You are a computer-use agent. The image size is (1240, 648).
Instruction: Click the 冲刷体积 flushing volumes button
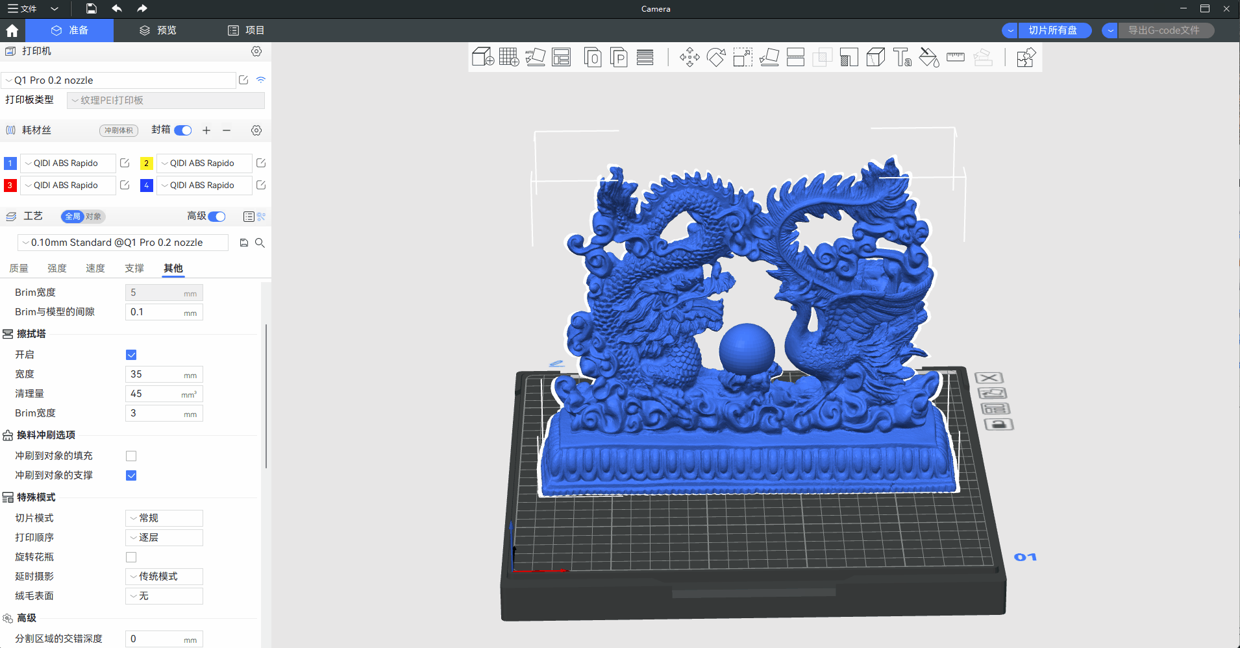[x=119, y=130]
